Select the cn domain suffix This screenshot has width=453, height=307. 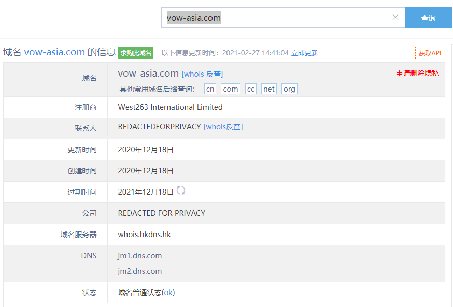coord(210,89)
